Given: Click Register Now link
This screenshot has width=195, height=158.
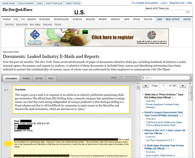Looking at the screenshot, I should coord(177,3).
